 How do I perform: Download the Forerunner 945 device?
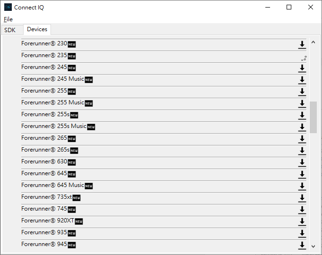[302, 246]
